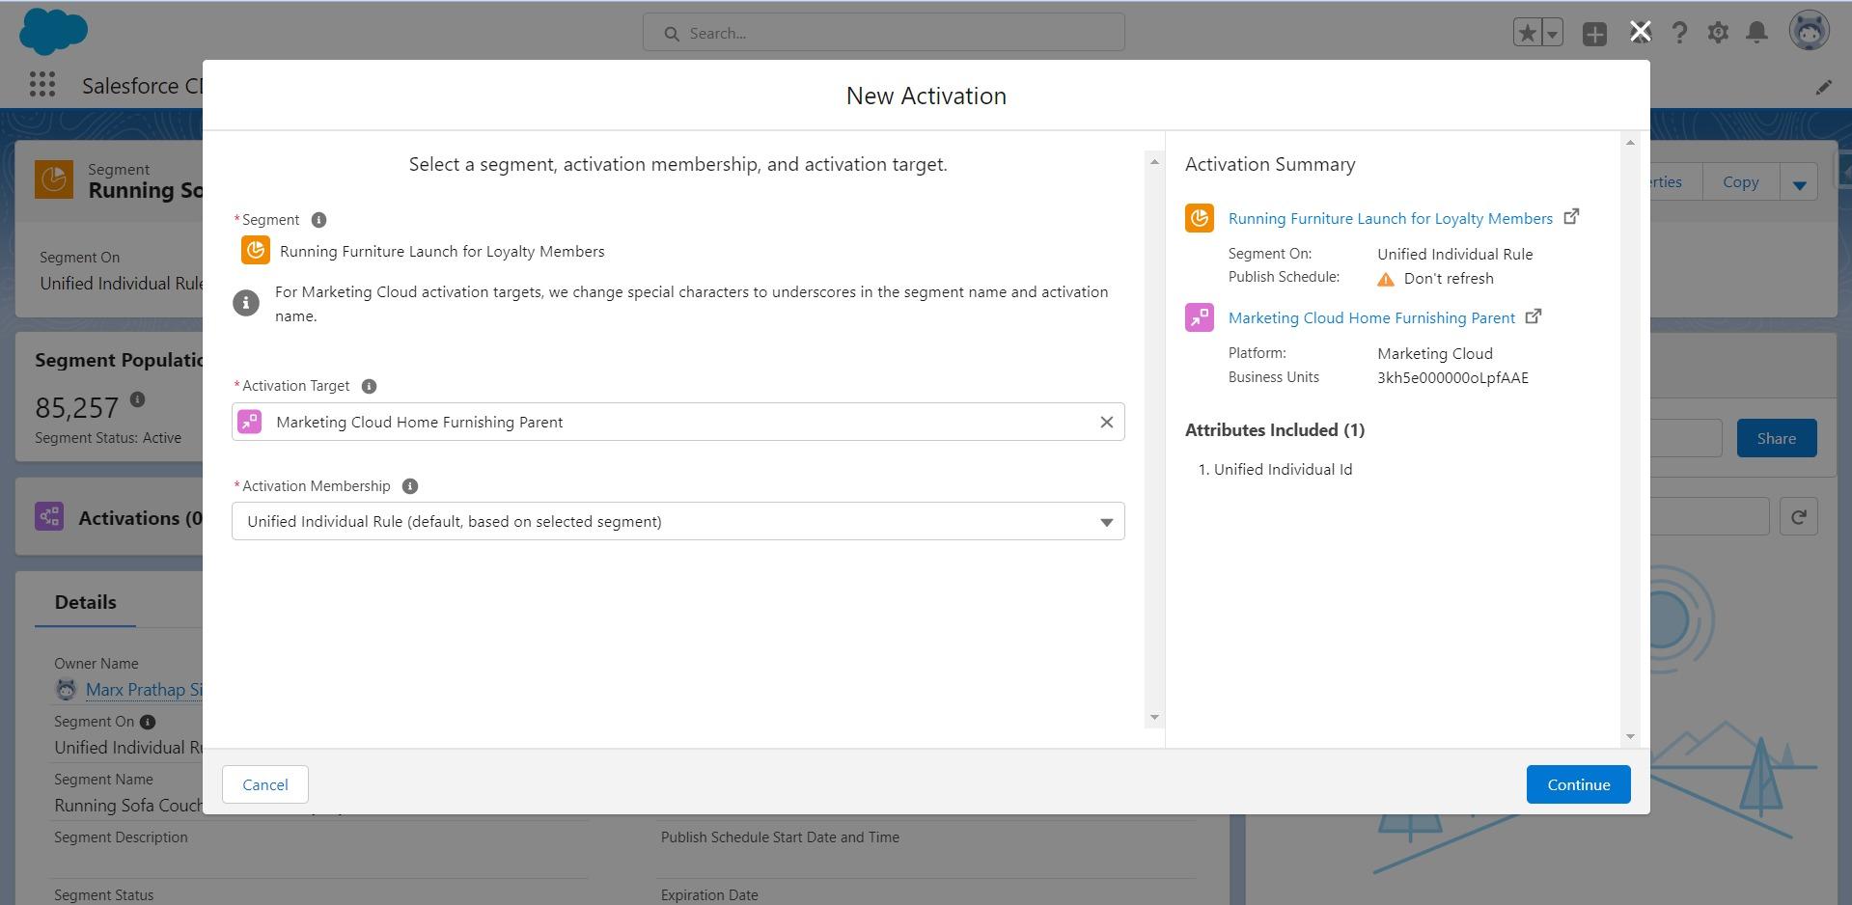Open segment in new tab external icon
1852x905 pixels.
coord(1571,217)
